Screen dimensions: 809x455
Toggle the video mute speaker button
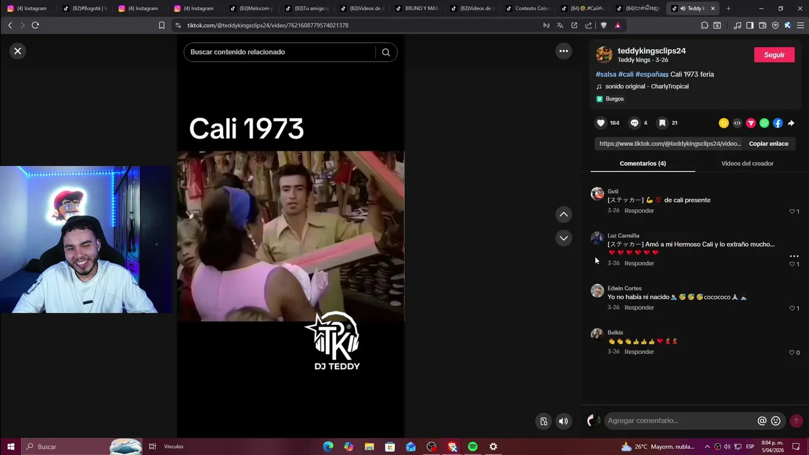(564, 422)
